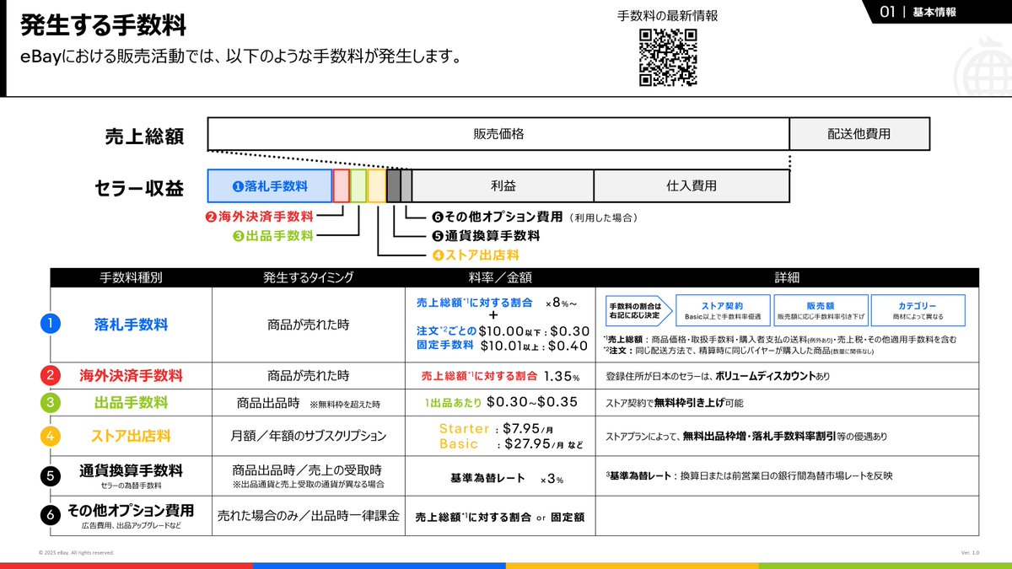The height and width of the screenshot is (569, 1012).
Task: Click the black circle number 6 icon
Action: [50, 516]
